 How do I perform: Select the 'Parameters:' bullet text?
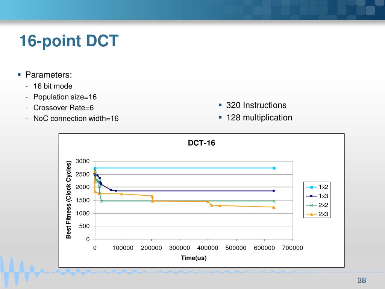tap(49, 75)
